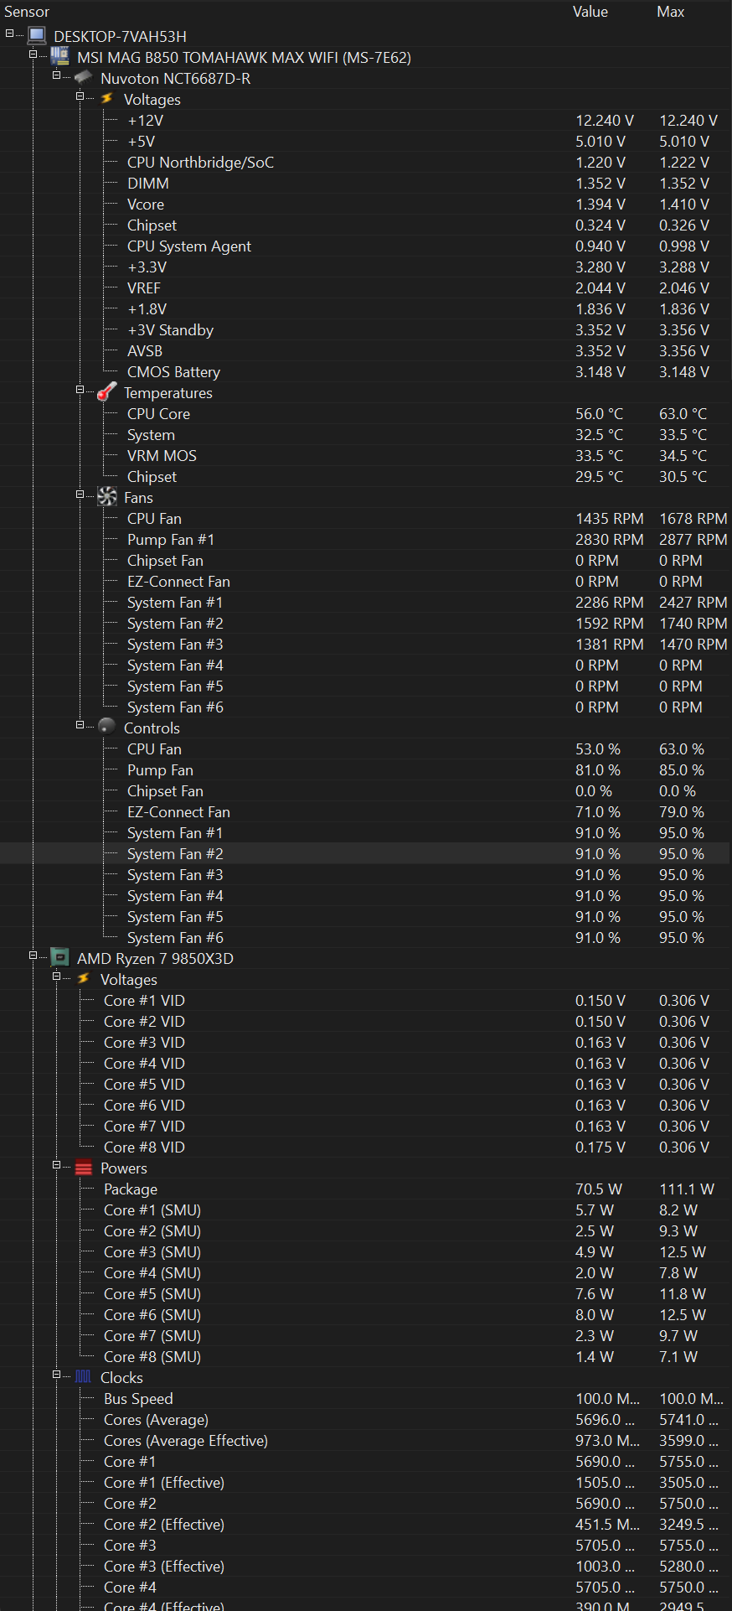732x1611 pixels.
Task: Collapse the DESKTOP-7VAH53H root node
Action: (10, 34)
